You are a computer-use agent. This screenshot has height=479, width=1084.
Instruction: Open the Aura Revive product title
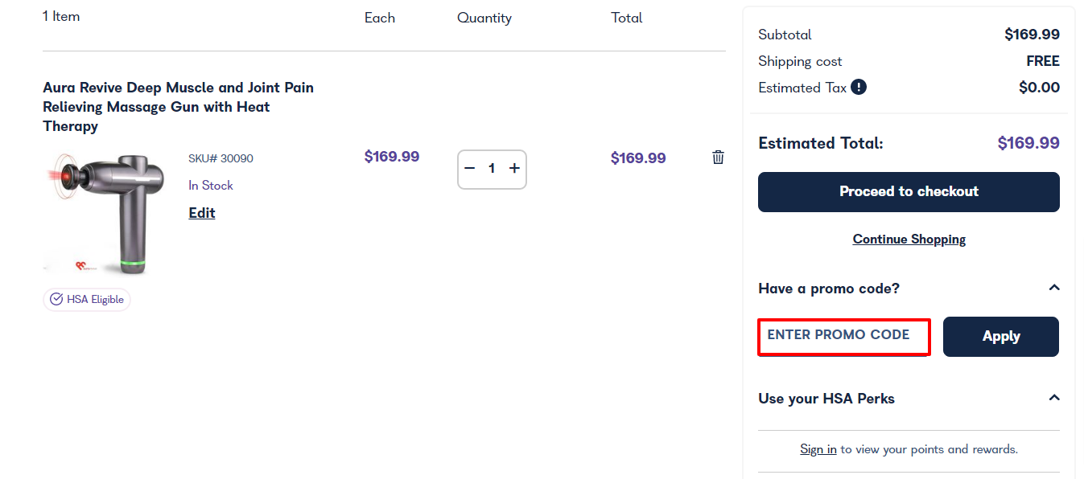coord(179,107)
